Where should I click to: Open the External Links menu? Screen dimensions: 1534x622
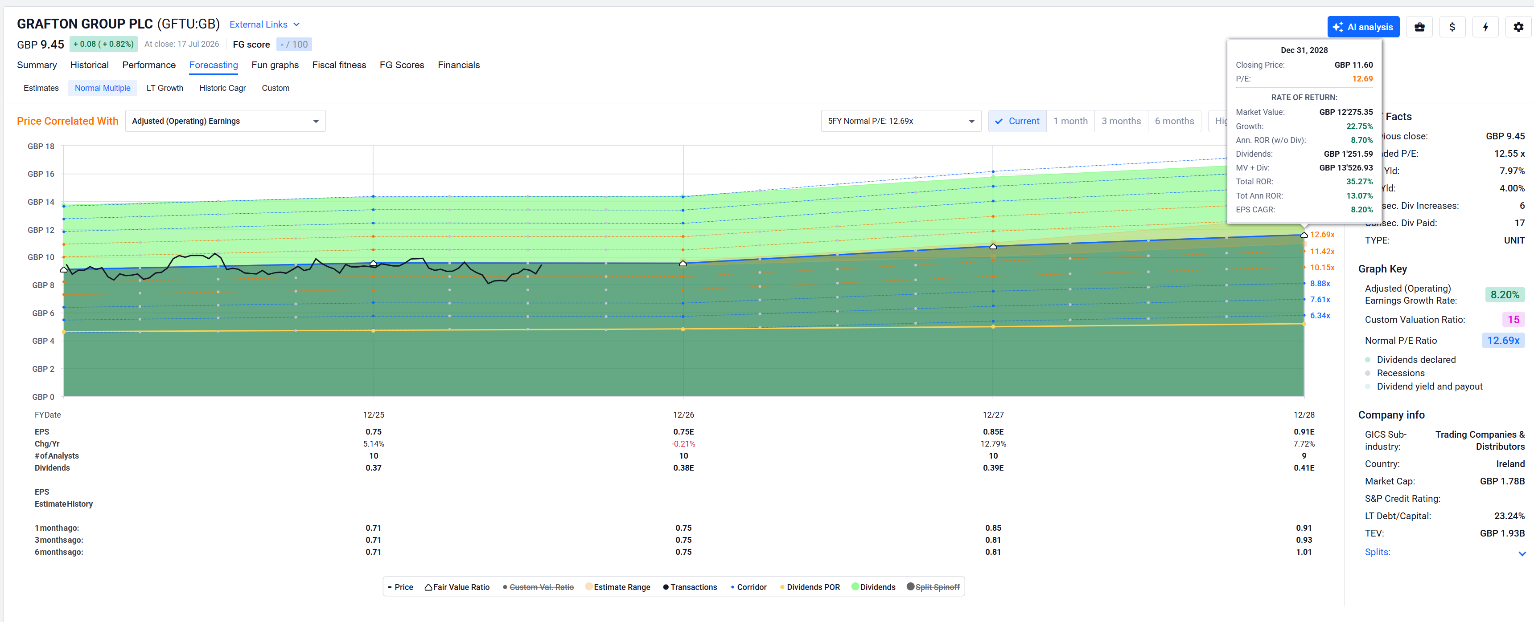(265, 24)
